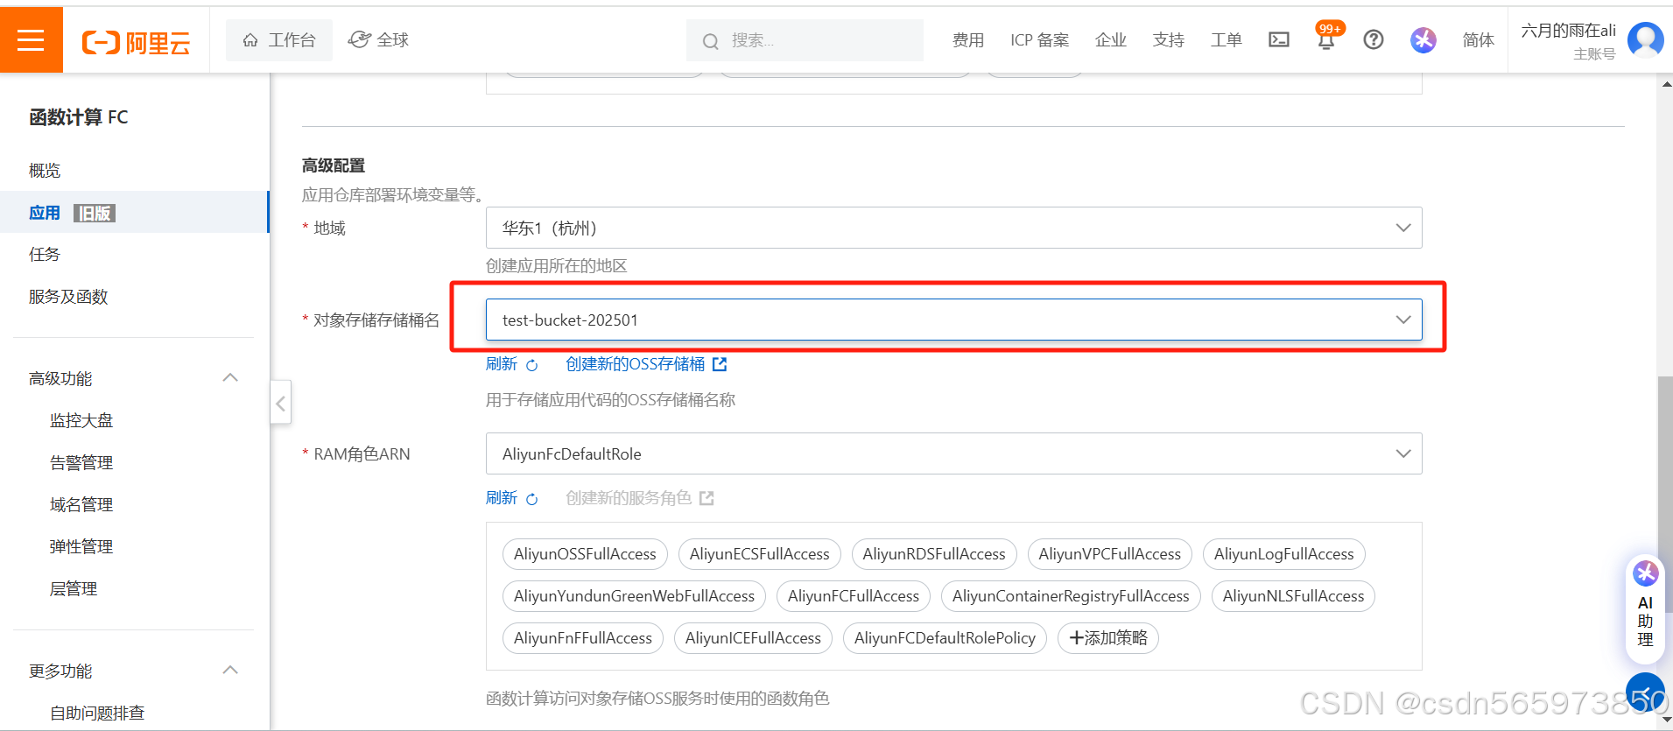Open the 地域 region dropdown

click(x=954, y=228)
